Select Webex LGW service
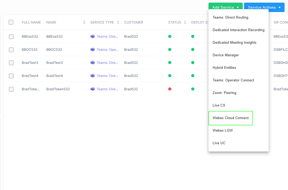The height and width of the screenshot is (190, 288). 238,131
